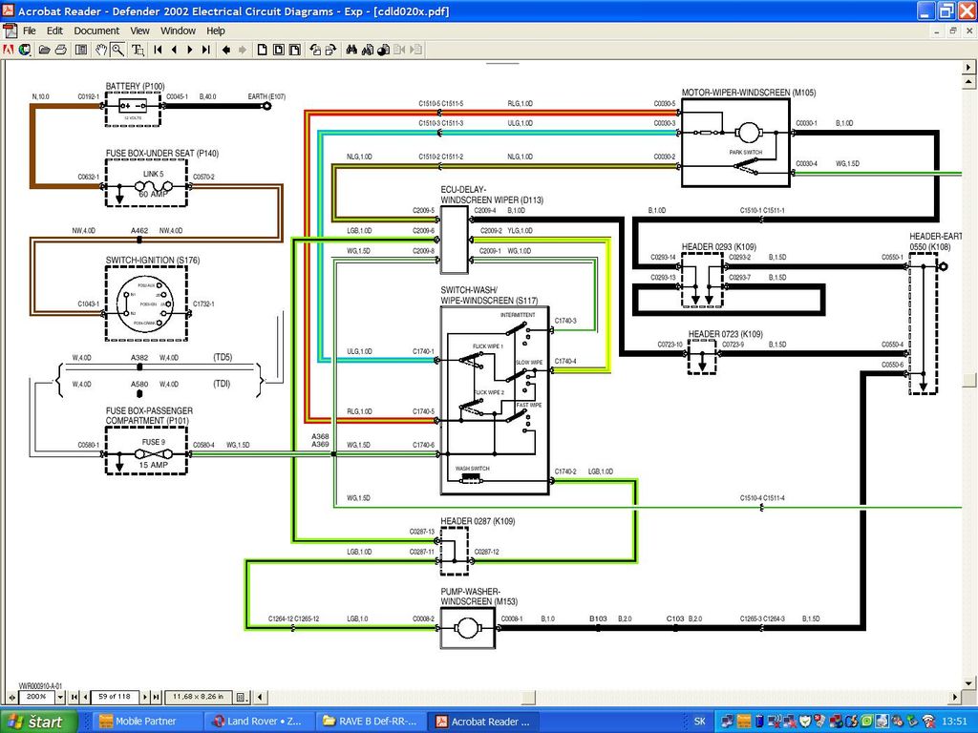Open the View menu

(x=139, y=31)
